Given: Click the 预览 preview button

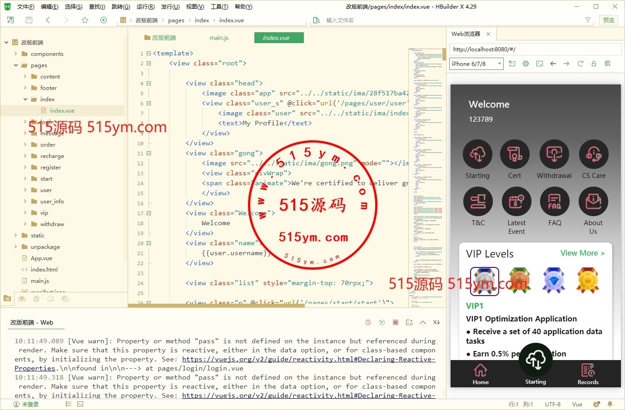Looking at the screenshot, I should tap(608, 20).
